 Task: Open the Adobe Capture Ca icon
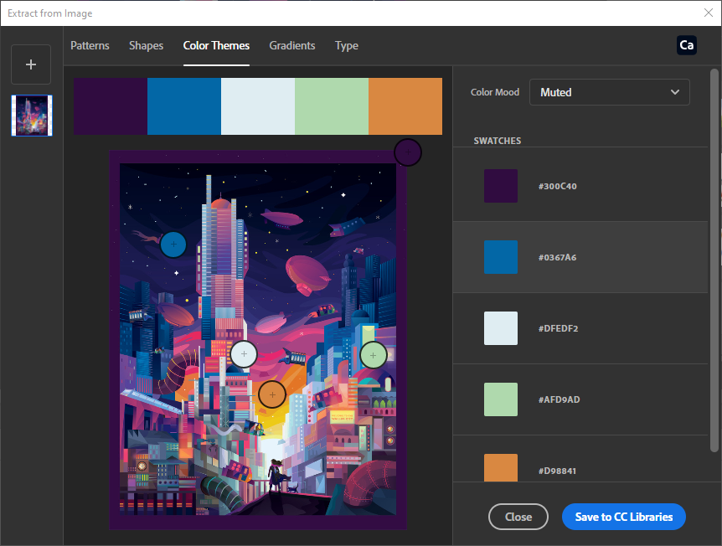tap(686, 45)
